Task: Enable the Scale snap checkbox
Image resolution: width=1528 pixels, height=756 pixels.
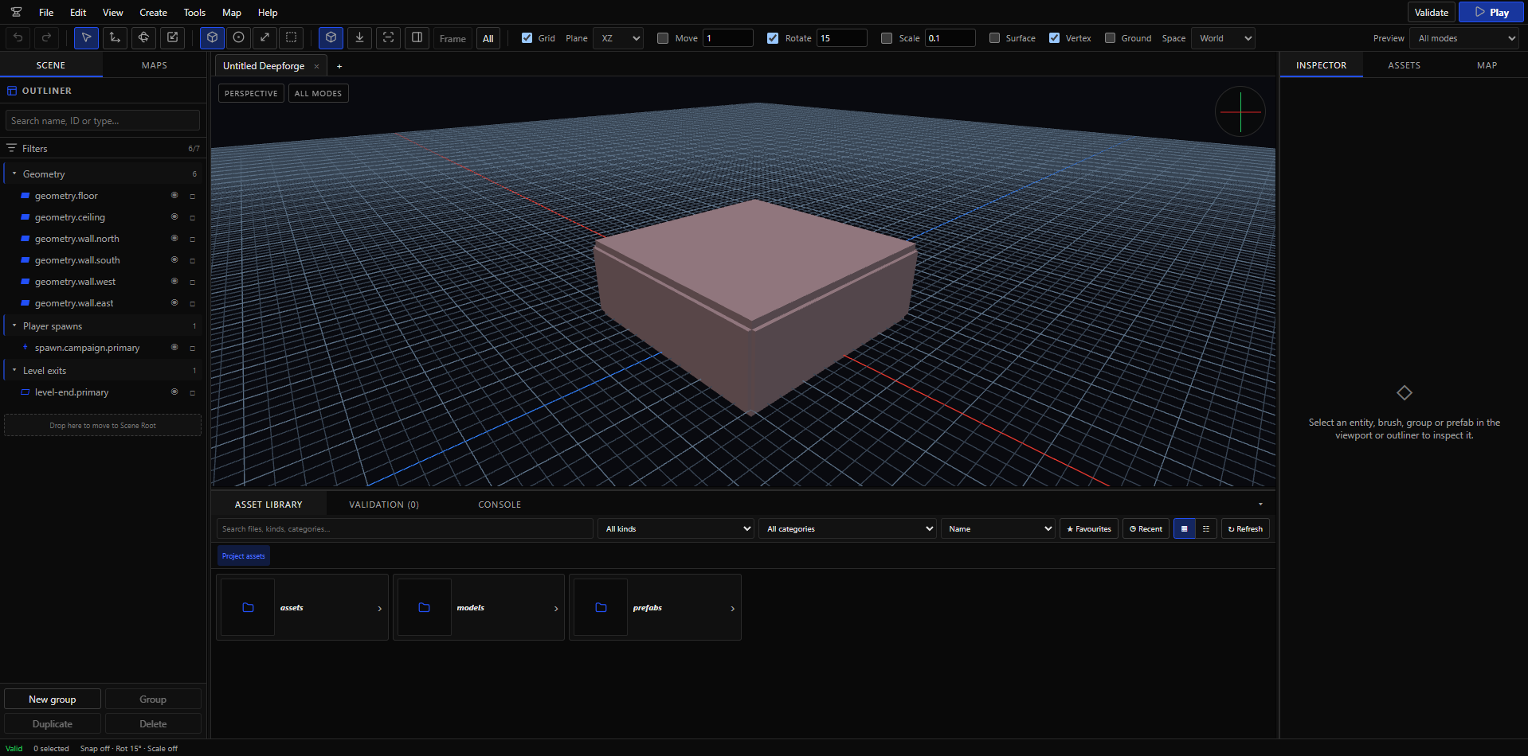Action: point(887,38)
